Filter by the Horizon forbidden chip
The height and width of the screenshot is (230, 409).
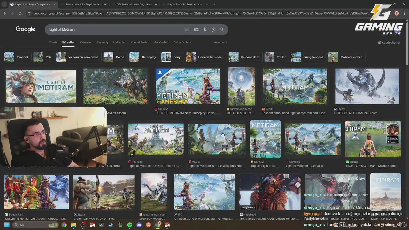[x=206, y=57]
